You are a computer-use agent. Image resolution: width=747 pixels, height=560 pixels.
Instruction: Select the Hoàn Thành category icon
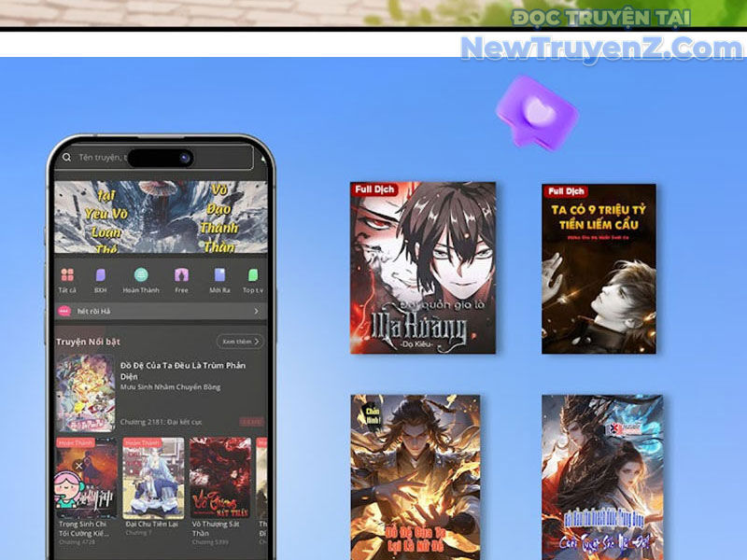(141, 275)
